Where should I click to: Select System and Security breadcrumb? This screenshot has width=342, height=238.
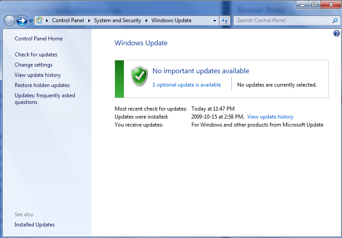pos(118,20)
